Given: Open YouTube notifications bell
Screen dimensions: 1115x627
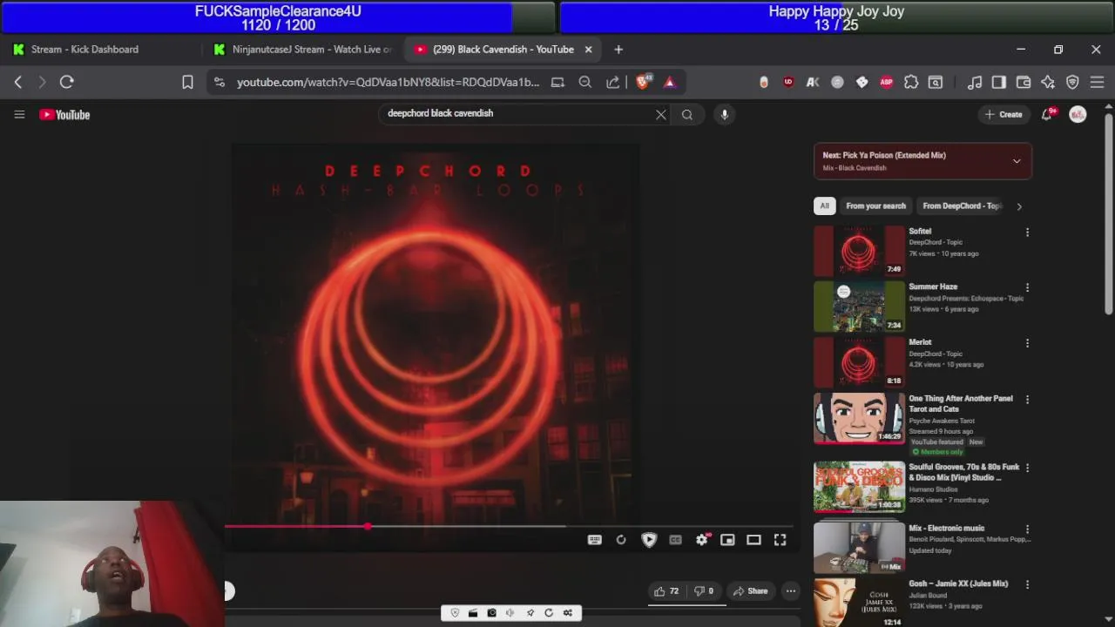Looking at the screenshot, I should [1048, 114].
